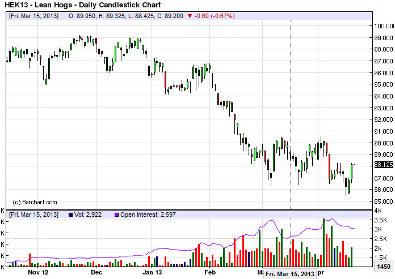Viewport: 395px width, 279px height.
Task: Click the '1450' volume value box
Action: coord(384,267)
